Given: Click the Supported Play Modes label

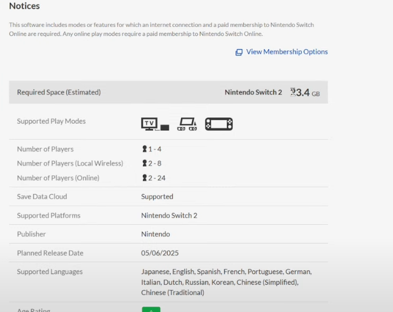Looking at the screenshot, I should click(x=52, y=121).
